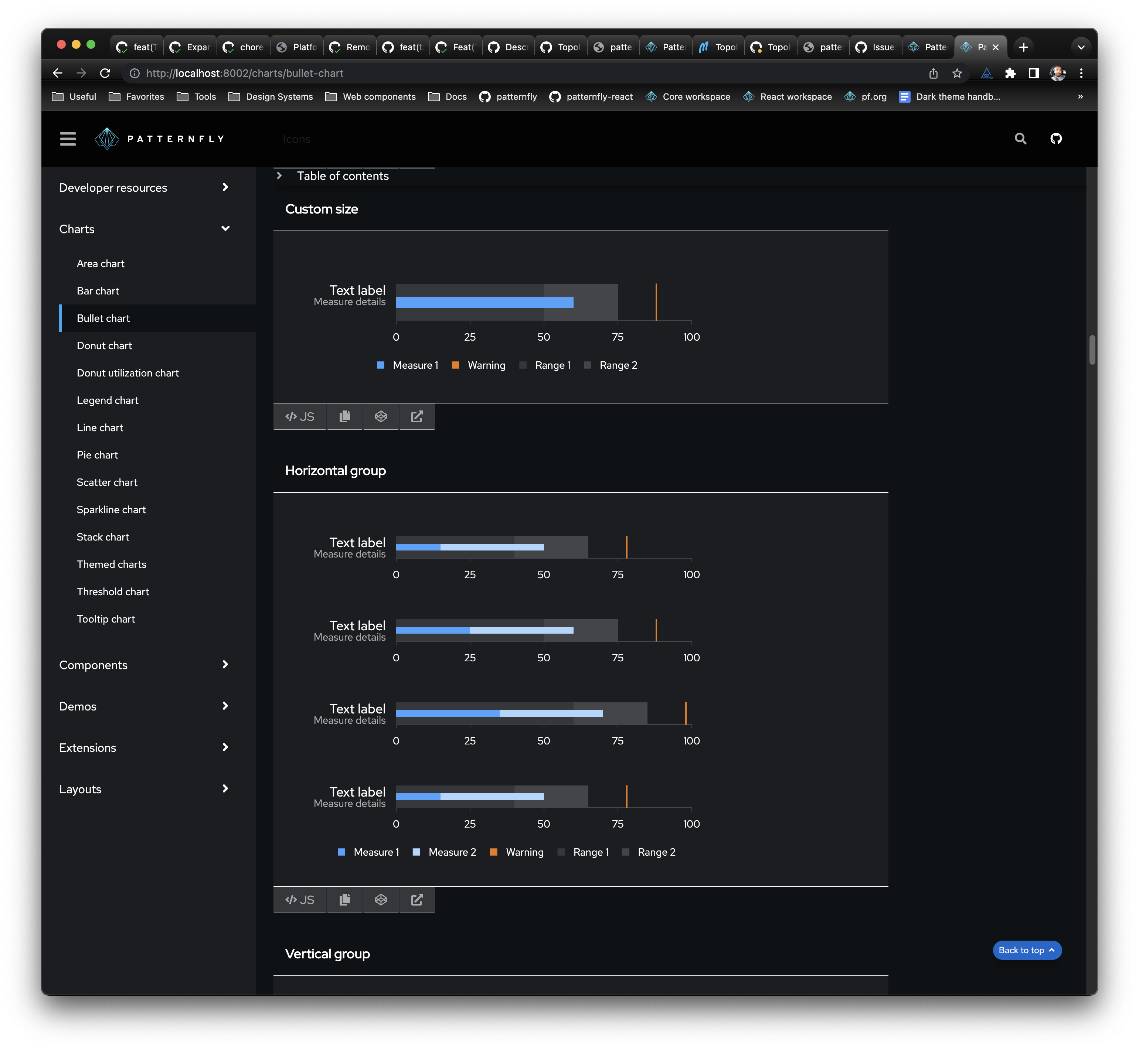Copy code for Custom size example
This screenshot has height=1050, width=1139.
tap(344, 416)
